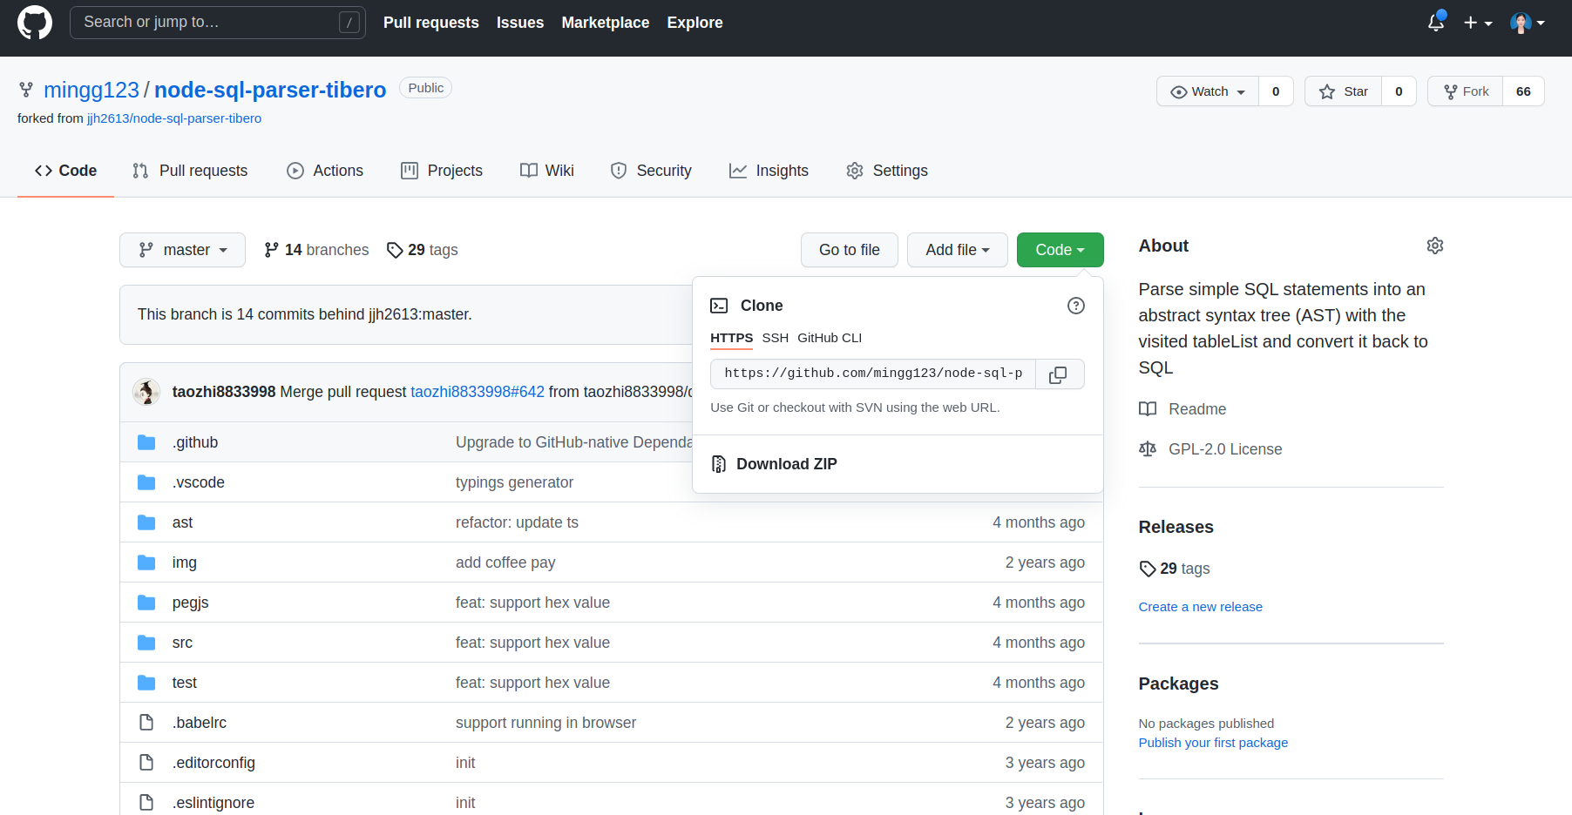
Task: Select the SSH clone option
Action: pyautogui.click(x=776, y=338)
